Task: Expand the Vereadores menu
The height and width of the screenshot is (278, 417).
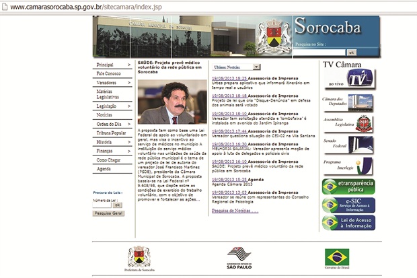Action: 112,83
